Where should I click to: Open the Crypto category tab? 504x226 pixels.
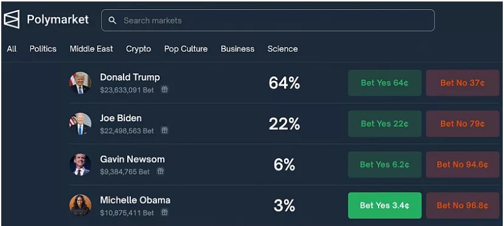tap(138, 49)
